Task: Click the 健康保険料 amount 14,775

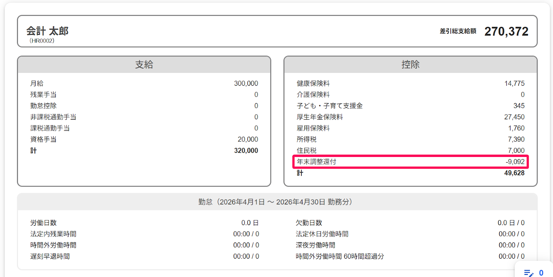Action: pos(515,83)
